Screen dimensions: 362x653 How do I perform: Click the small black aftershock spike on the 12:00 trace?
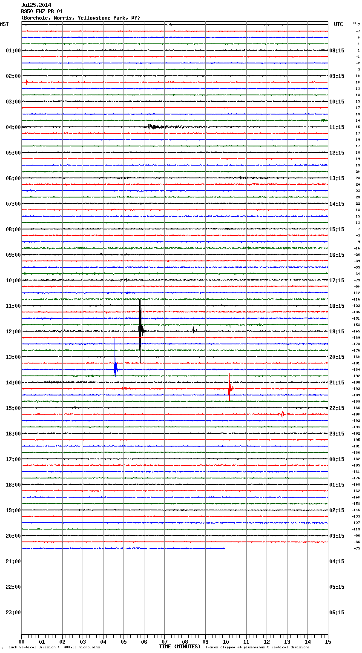[x=194, y=330]
